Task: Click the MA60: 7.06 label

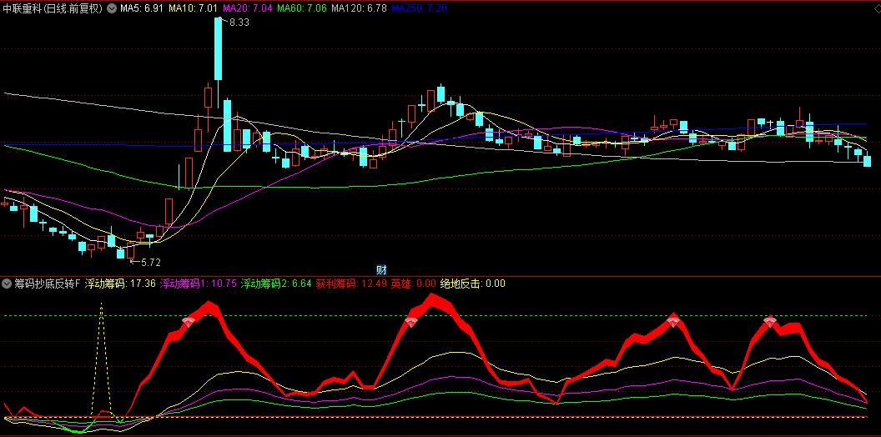Action: click(302, 8)
